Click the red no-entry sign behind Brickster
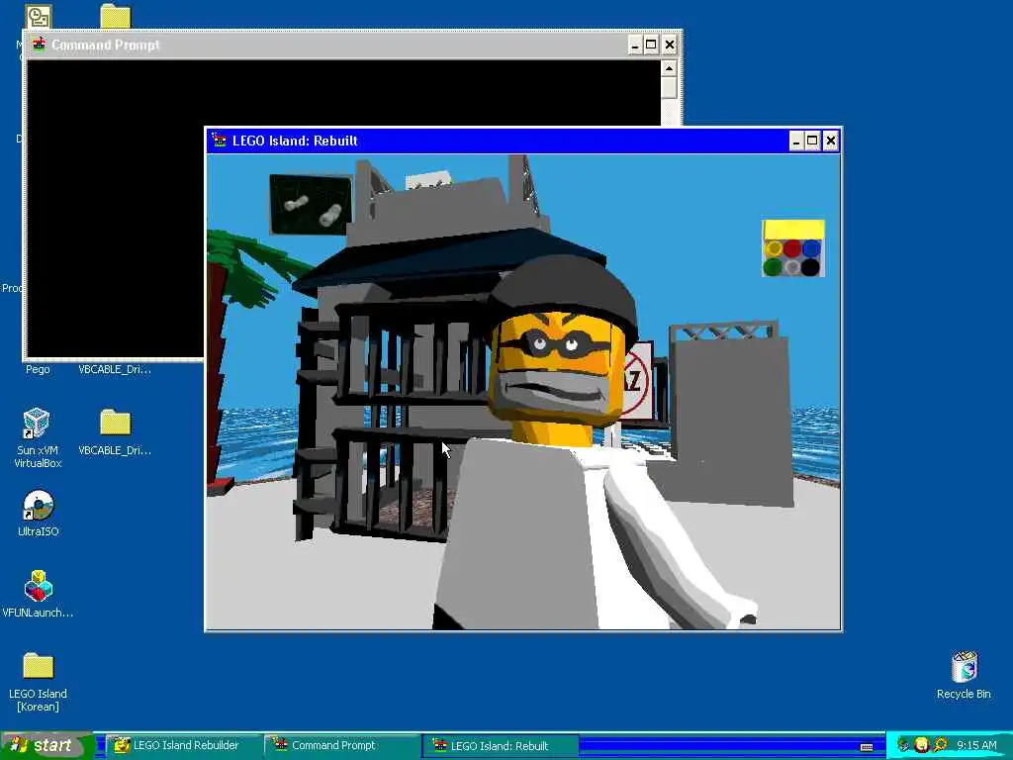1013x760 pixels. [637, 381]
